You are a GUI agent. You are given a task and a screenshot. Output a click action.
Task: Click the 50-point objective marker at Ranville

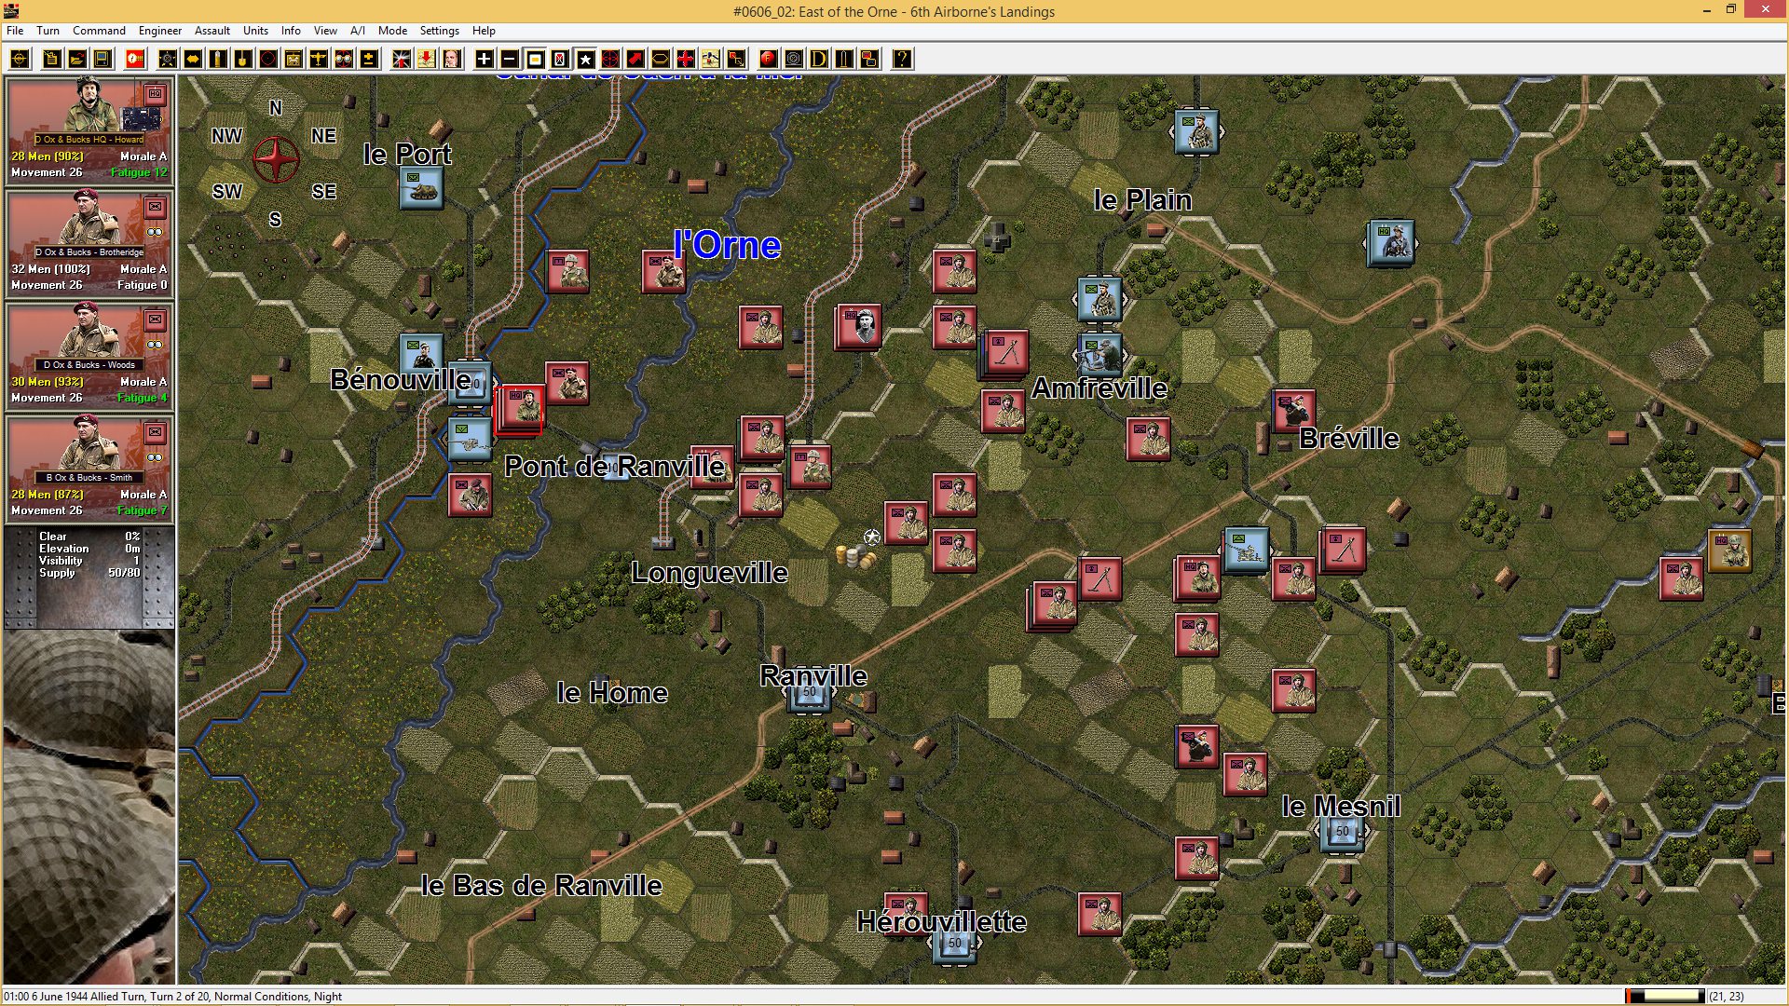click(x=809, y=694)
